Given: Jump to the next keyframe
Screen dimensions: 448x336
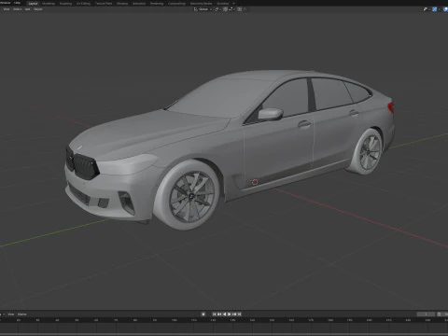Looking at the screenshot, I should (234, 315).
